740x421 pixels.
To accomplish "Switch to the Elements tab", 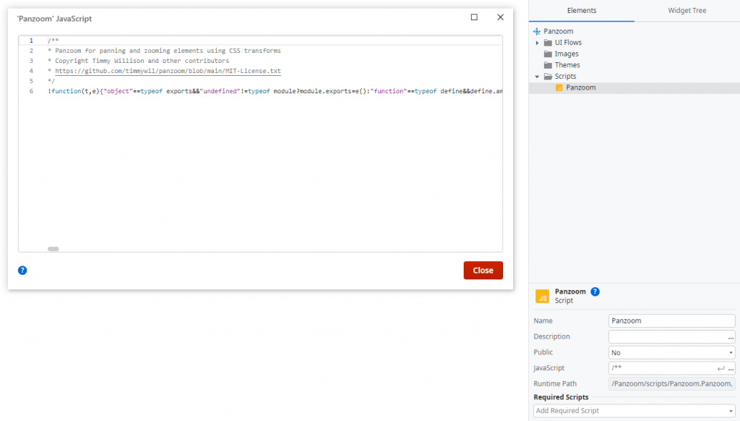I will (582, 11).
